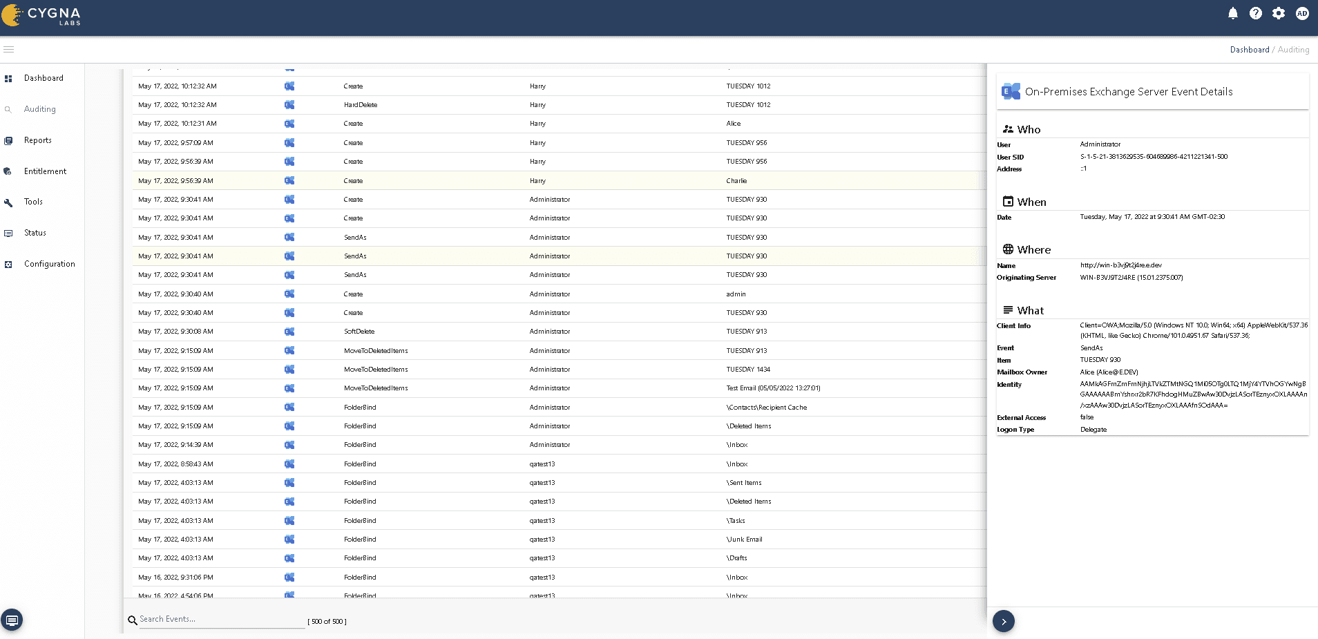Viewport: 1318px width, 639px height.
Task: Collapse details panel with arrow button
Action: (1003, 621)
